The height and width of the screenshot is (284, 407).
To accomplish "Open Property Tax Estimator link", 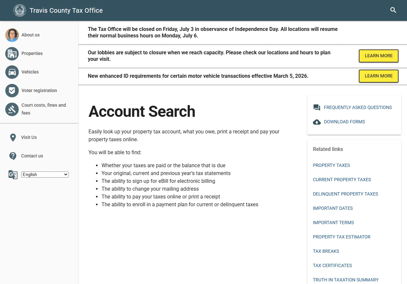I will [x=342, y=237].
